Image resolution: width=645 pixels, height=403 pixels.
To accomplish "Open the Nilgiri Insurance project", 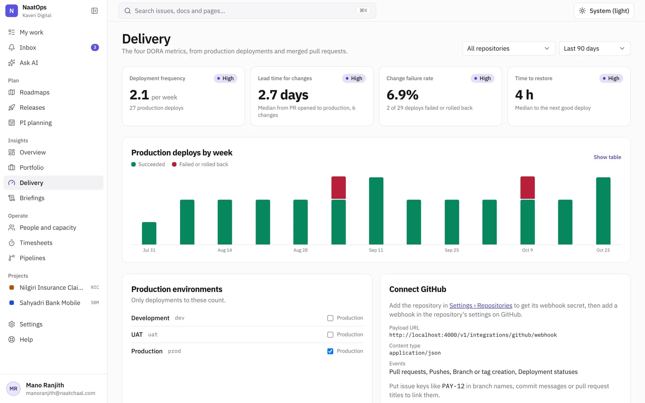I will click(53, 287).
